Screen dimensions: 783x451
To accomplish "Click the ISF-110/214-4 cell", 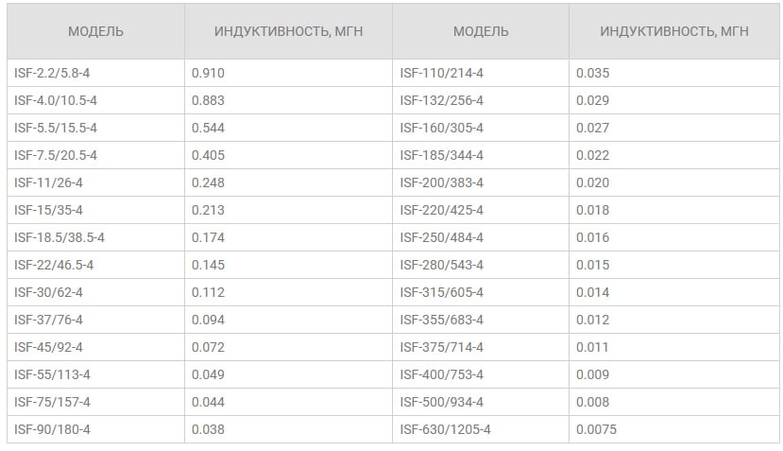I will coord(481,73).
